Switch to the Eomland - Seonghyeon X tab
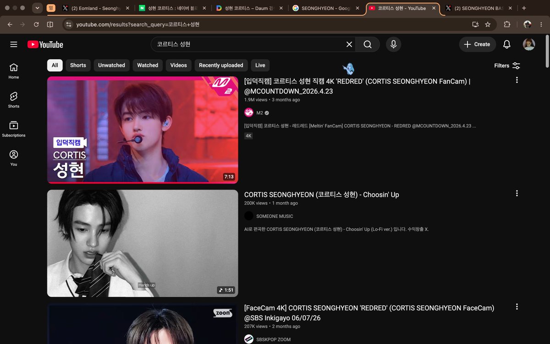This screenshot has width=550, height=344. coord(97,8)
